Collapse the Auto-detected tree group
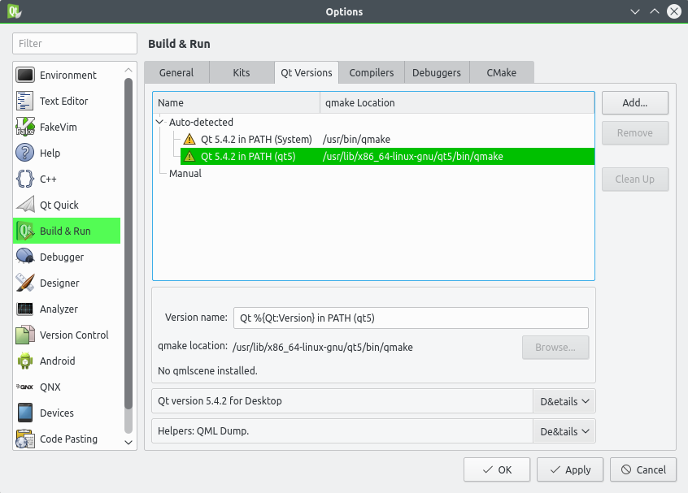Screen dimensions: 688x493 [160, 123]
